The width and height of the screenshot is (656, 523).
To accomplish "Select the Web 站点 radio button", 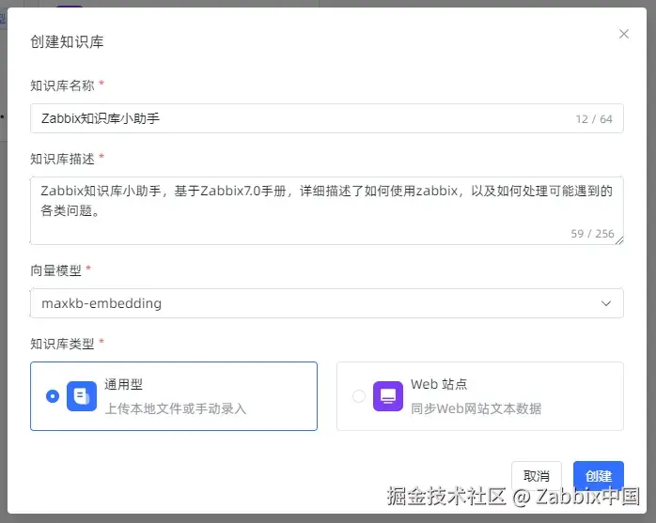I will coord(359,396).
